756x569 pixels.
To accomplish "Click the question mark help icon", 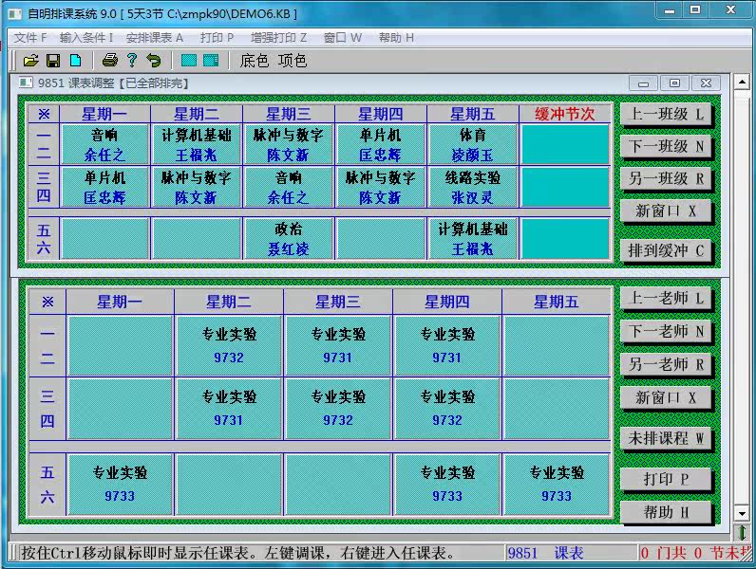I will [132, 60].
